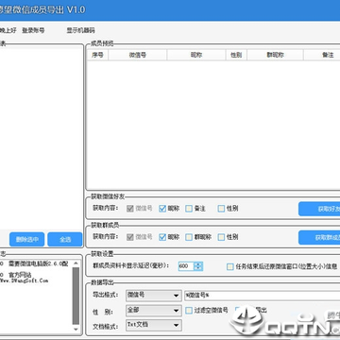Open 导出格式 dropdown showing 微信号

[x=154, y=296]
